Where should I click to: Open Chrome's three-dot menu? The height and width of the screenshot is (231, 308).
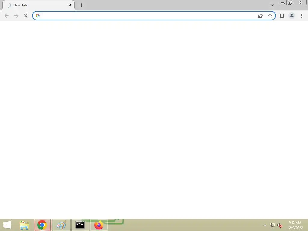pyautogui.click(x=301, y=16)
